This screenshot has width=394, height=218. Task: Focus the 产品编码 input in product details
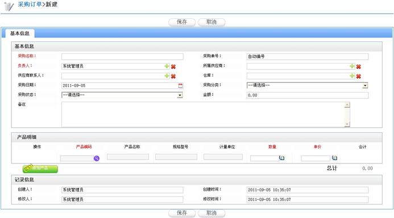[x=77, y=158]
